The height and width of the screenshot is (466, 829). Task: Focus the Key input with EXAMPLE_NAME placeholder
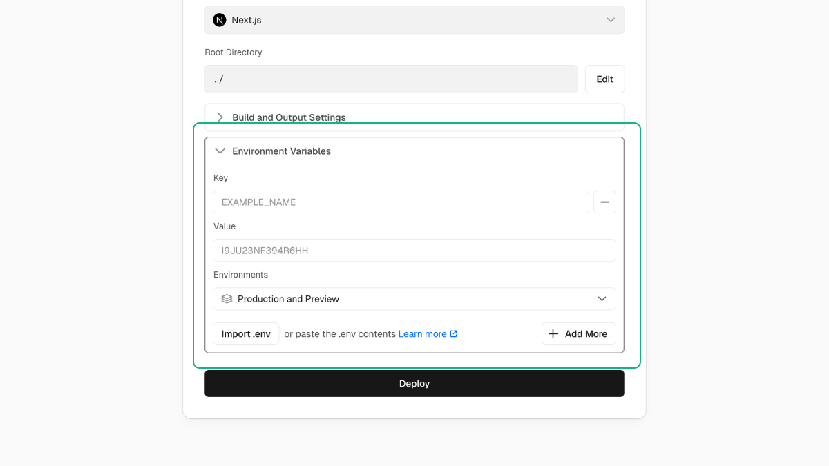point(401,202)
